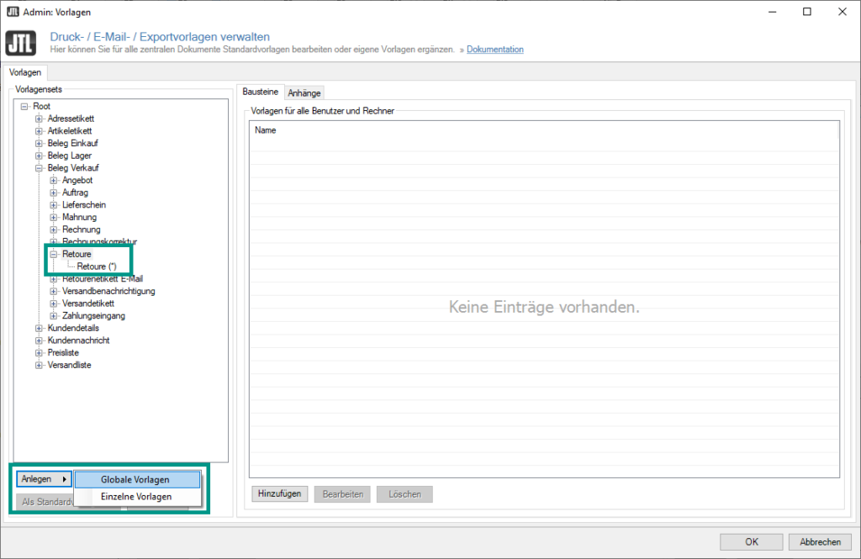Image resolution: width=861 pixels, height=559 pixels.
Task: Choose Globale Vorlagen from the menu
Action: [x=135, y=479]
